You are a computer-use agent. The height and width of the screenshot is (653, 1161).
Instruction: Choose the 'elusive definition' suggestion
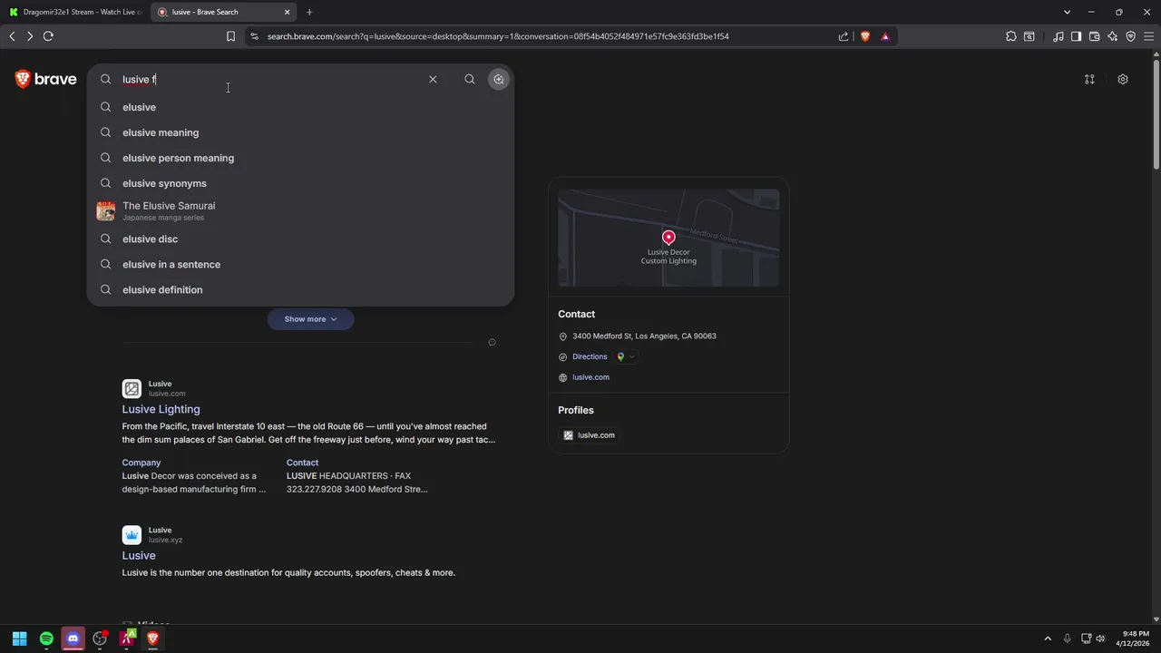(x=300, y=289)
